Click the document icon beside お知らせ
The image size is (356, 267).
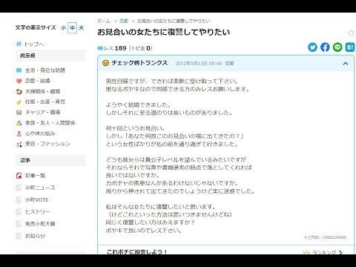tap(19, 236)
